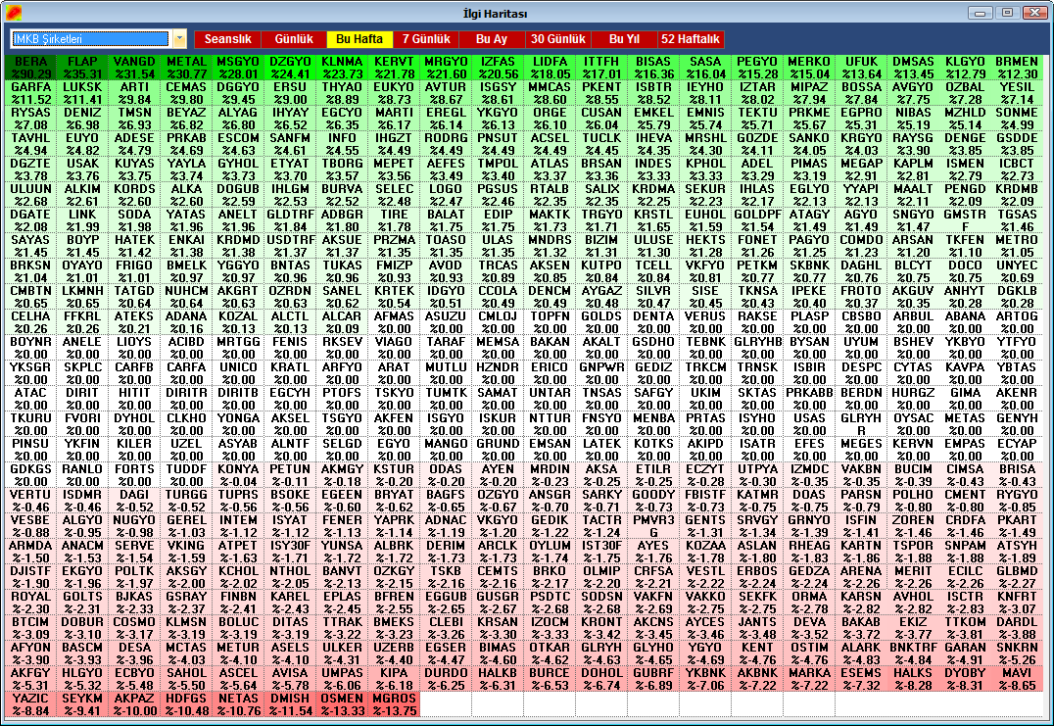Switch to the Bu Ay tab
Image resolution: width=1054 pixels, height=726 pixels.
(492, 39)
